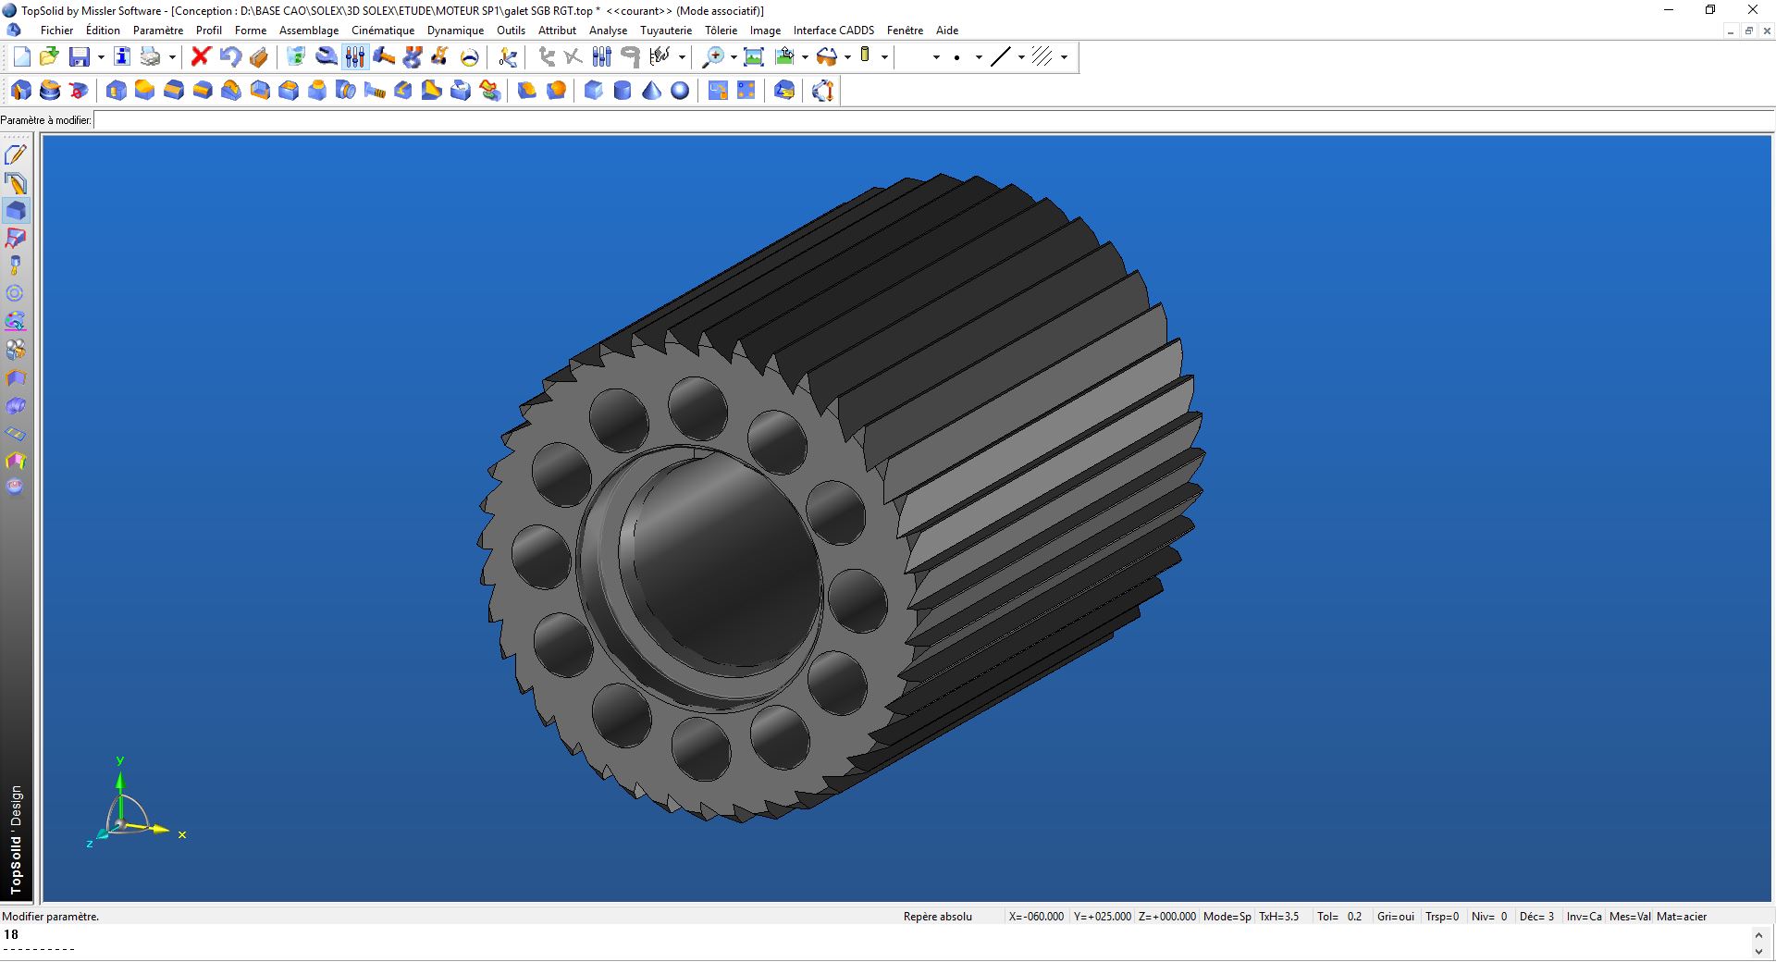Click the cone primitive shape icon
This screenshot has height=962, width=1776.
651,91
